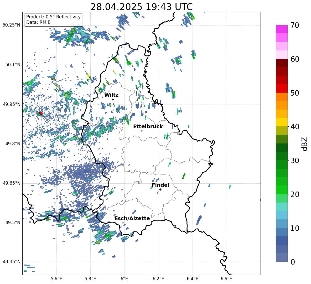Click the Findel cross marker

[160, 190]
